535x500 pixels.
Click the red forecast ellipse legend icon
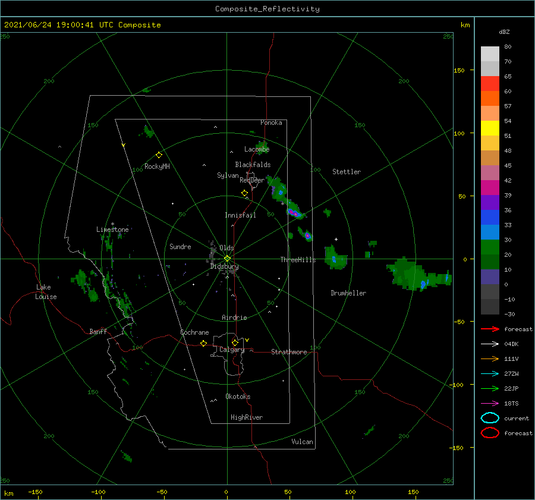(x=490, y=433)
